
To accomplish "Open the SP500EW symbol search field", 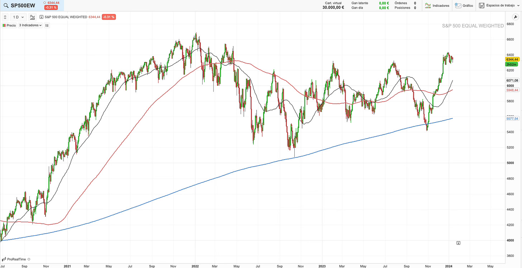I will (23, 5).
